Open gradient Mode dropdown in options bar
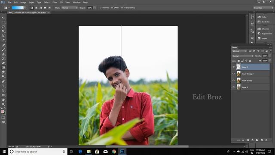Screen dimensions: 275x155 click(70, 8)
